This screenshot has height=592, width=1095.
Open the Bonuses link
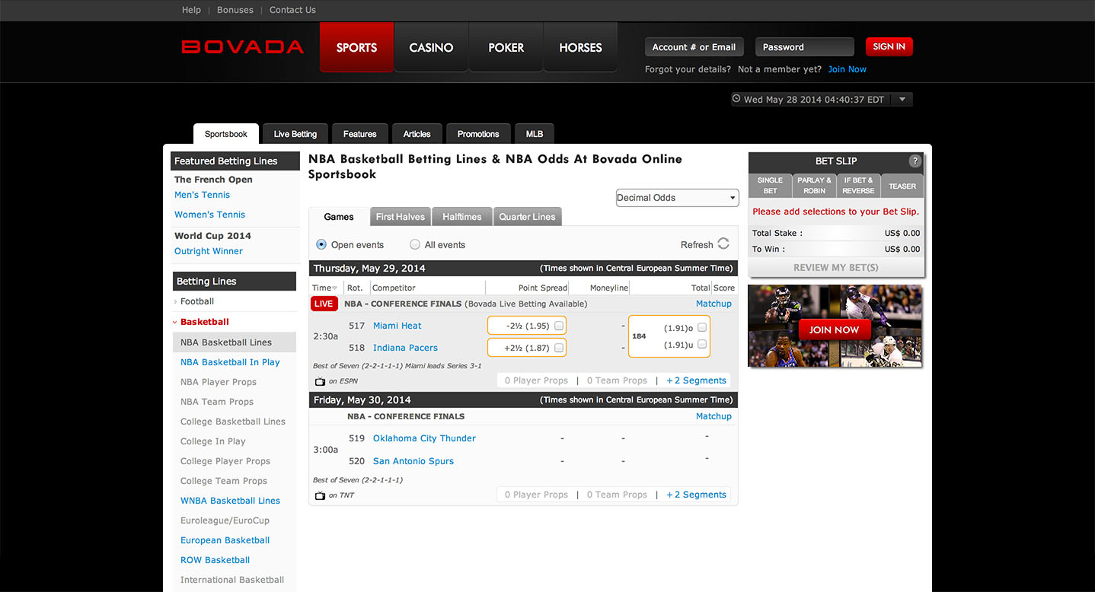(x=235, y=10)
